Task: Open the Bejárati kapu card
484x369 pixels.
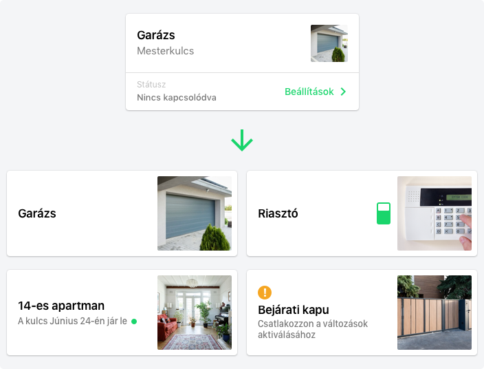Action: (362, 313)
